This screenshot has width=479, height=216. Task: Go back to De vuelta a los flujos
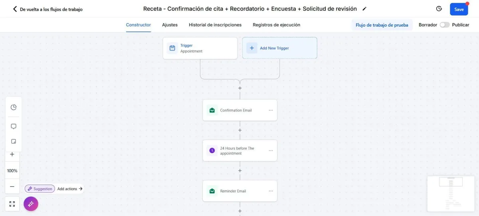(x=48, y=9)
